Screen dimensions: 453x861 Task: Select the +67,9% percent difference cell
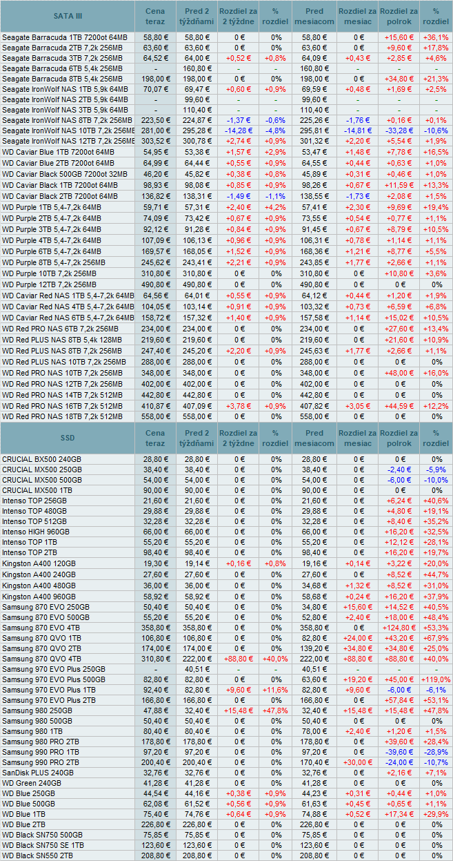435,638
